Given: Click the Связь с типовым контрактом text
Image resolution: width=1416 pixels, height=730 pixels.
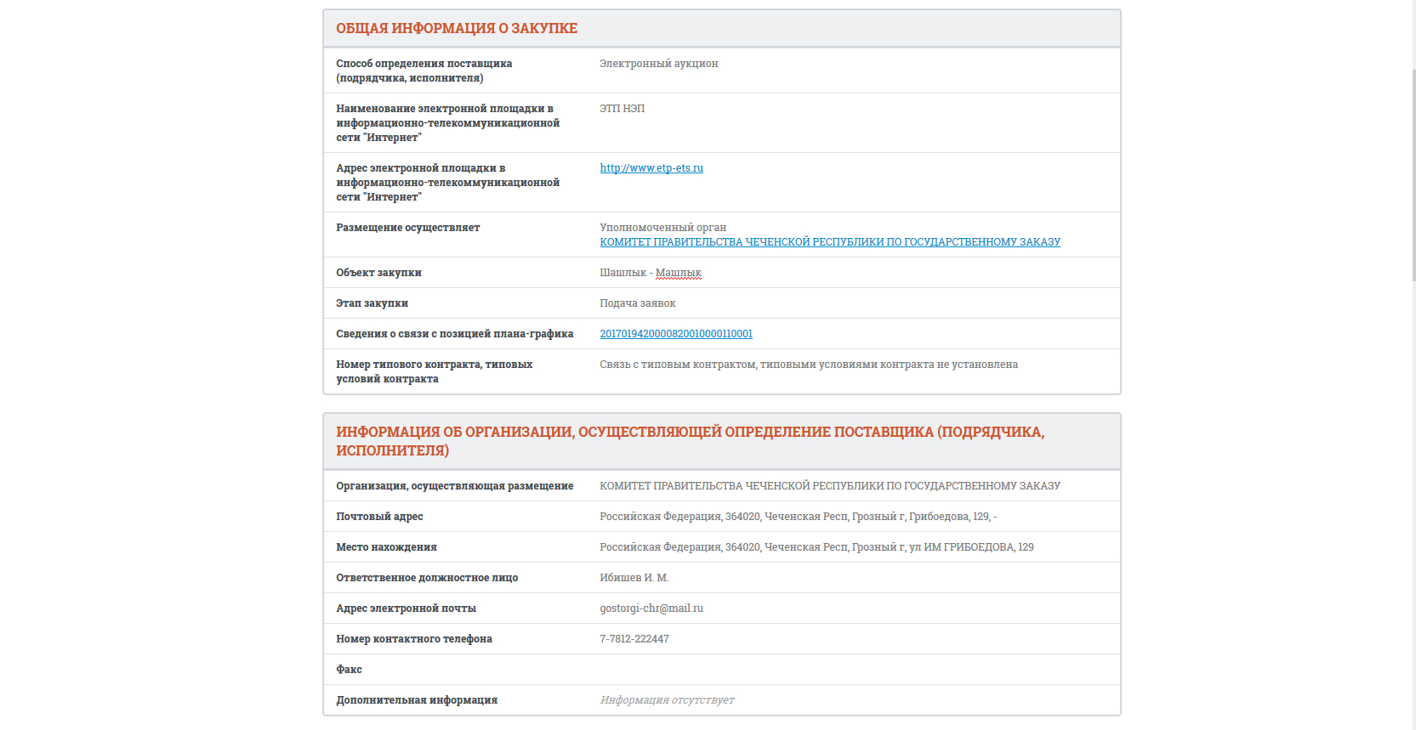Looking at the screenshot, I should point(808,365).
